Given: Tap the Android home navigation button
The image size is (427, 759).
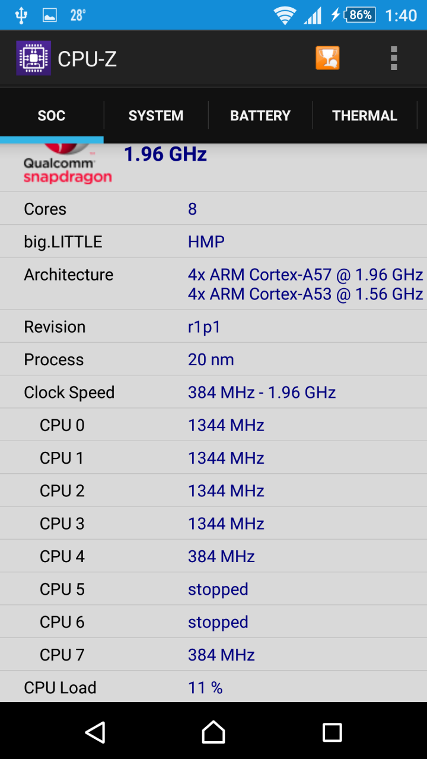Looking at the screenshot, I should (213, 732).
